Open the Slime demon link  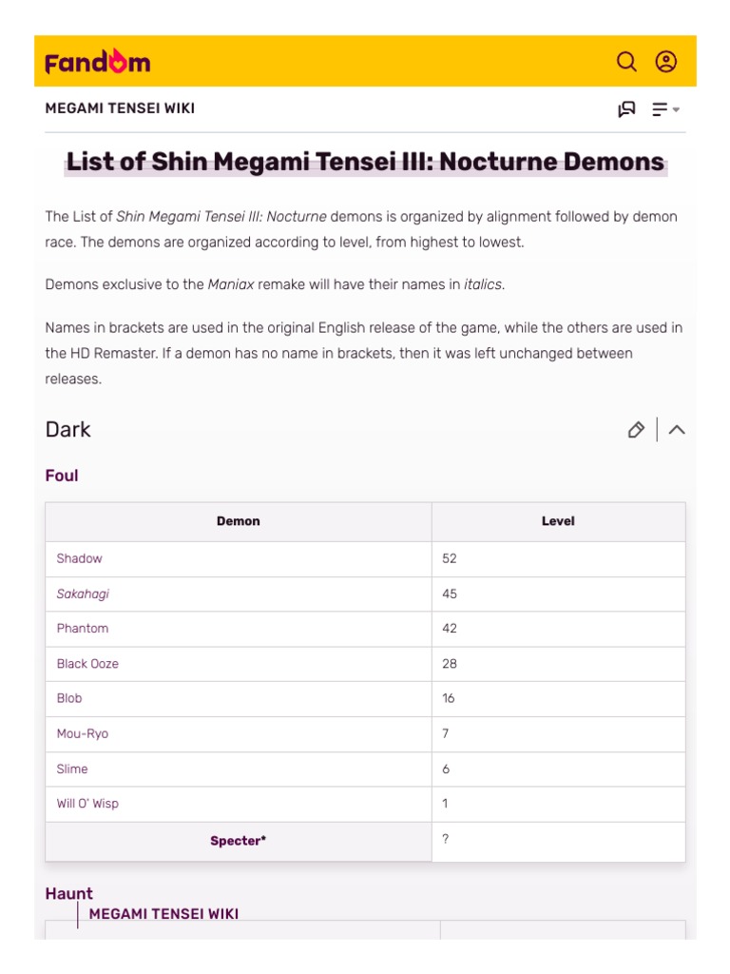[72, 769]
